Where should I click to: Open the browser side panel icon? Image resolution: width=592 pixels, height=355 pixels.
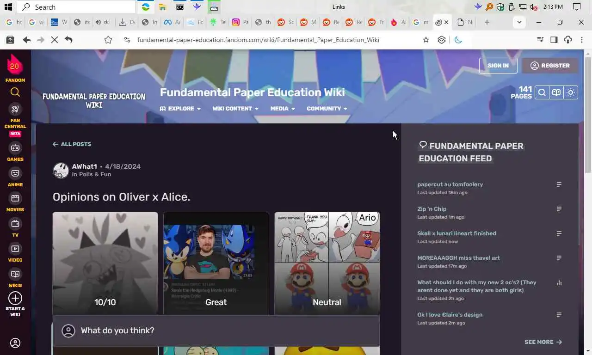554,40
